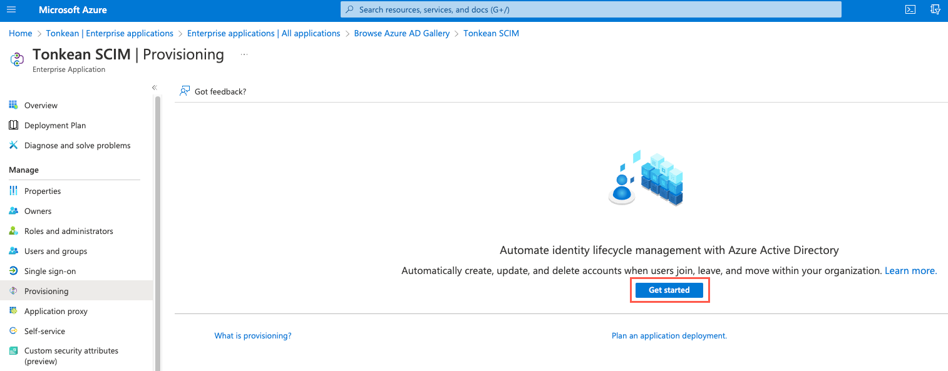
Task: Open Users and groups settings
Action: pyautogui.click(x=55, y=251)
